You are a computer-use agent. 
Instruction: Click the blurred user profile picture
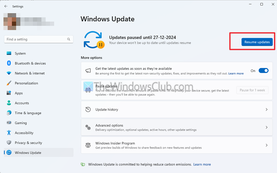(11, 21)
